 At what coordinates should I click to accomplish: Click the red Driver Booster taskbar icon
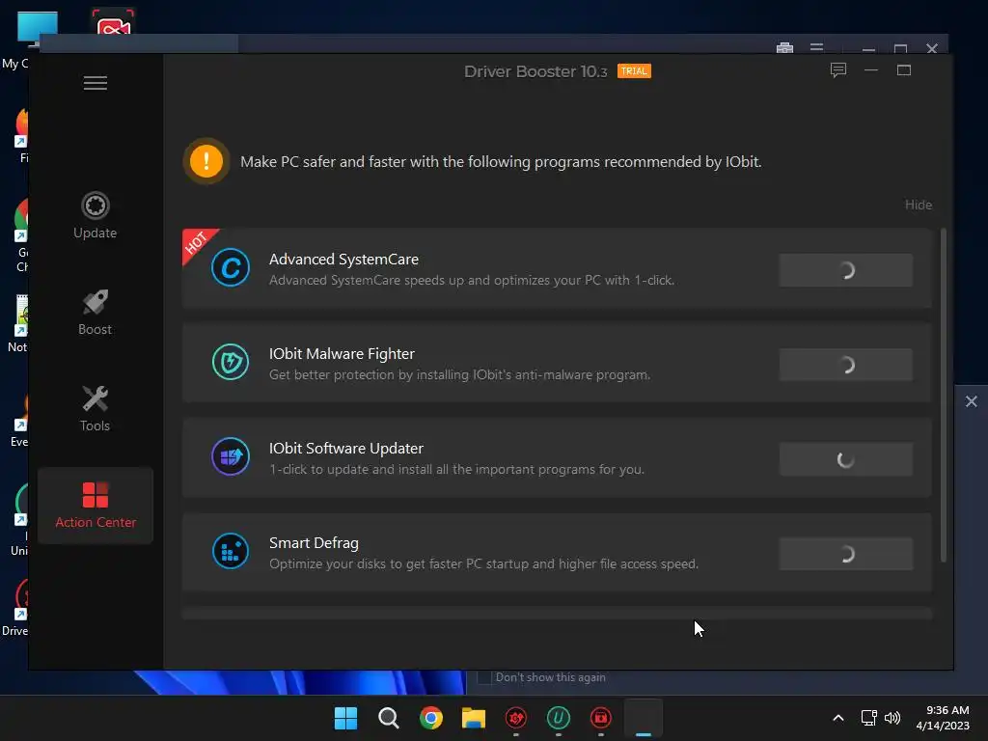(516, 718)
